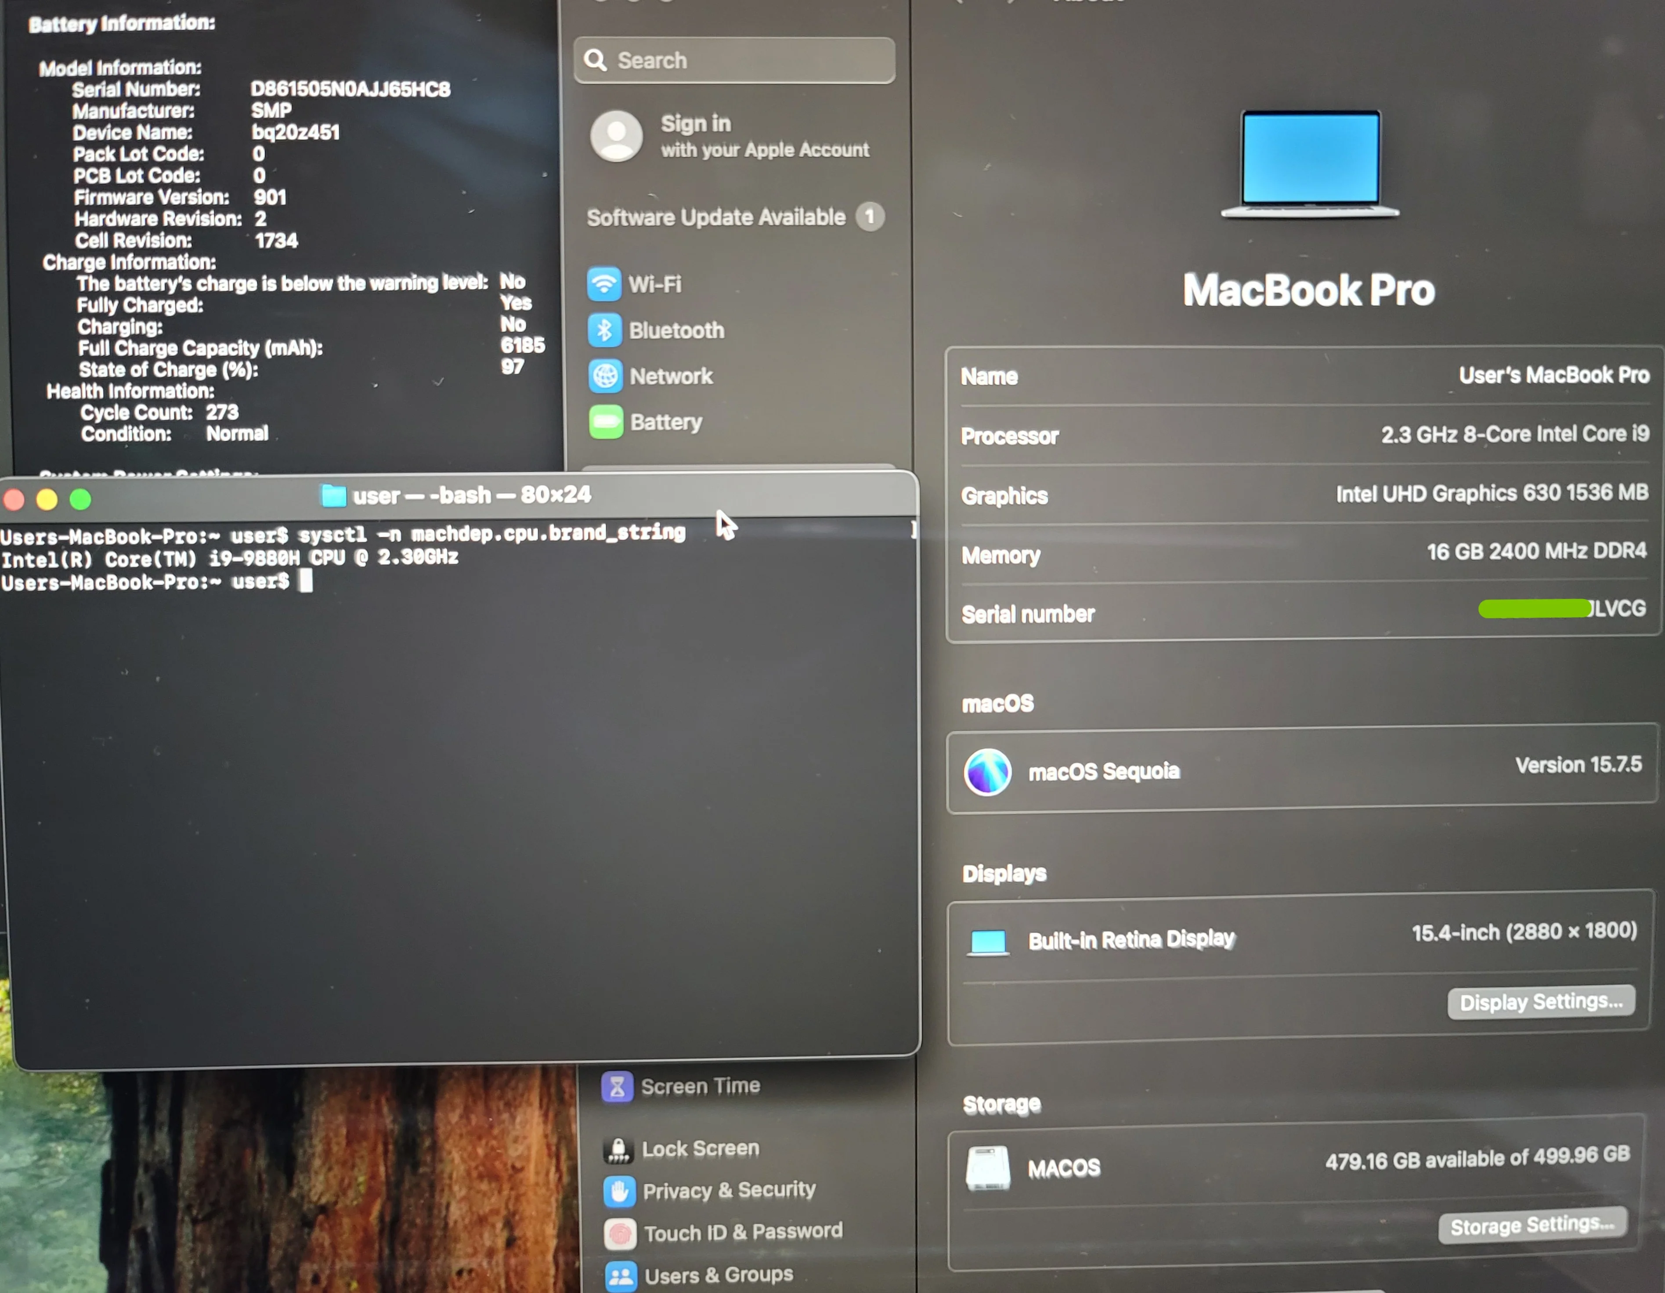Click Cell Revision value '1734'
The image size is (1665, 1293).
[276, 241]
